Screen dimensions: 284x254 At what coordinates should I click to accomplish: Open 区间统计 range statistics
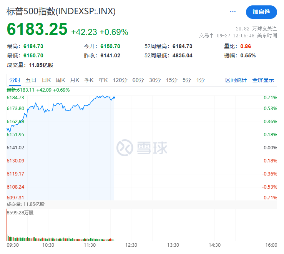236,80
